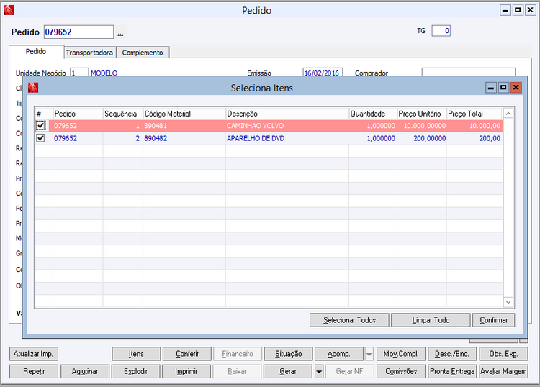540x387 pixels.
Task: Minimize the Seleciona Itens dialog
Action: [491, 88]
